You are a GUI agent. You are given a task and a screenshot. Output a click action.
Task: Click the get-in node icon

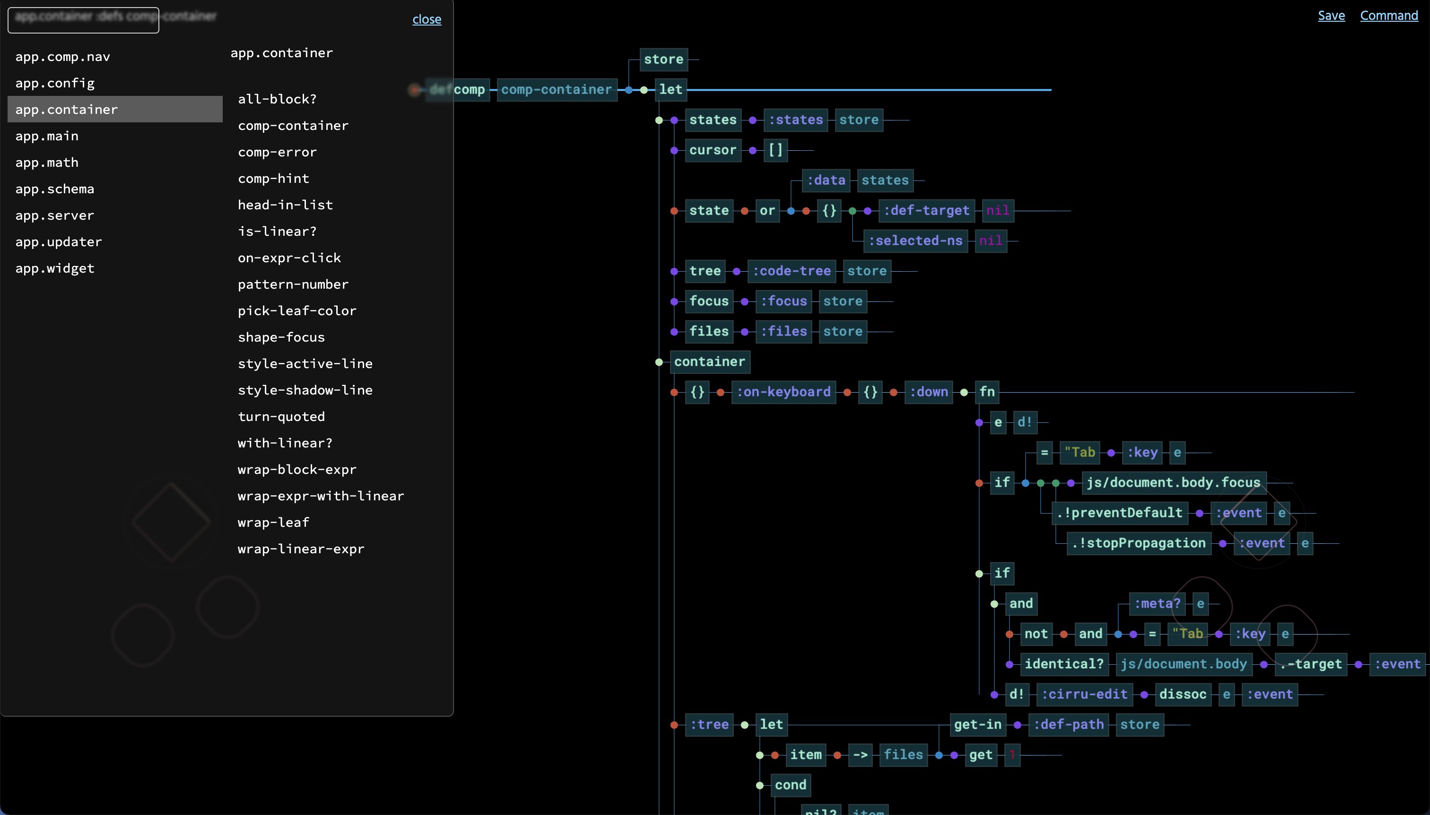click(x=1017, y=724)
